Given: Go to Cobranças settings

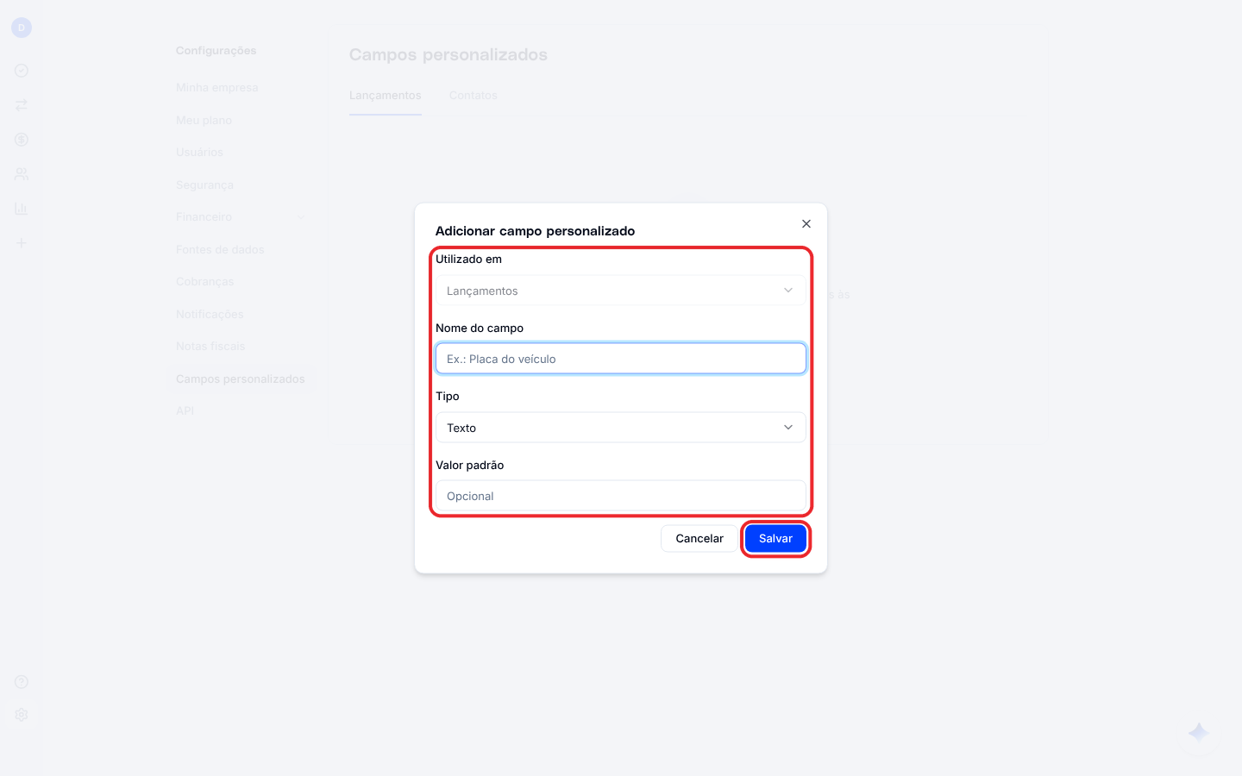Looking at the screenshot, I should click(205, 282).
